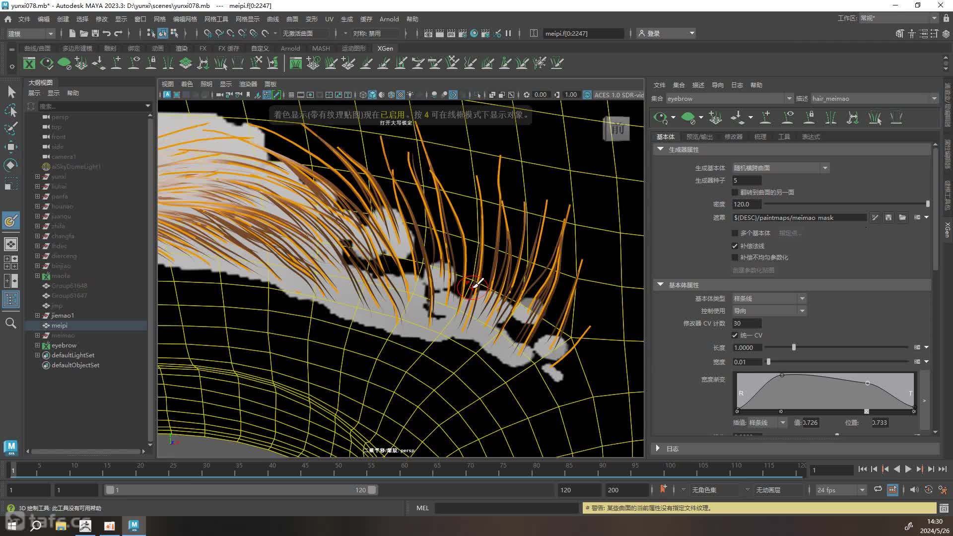Click the undo arrow icon
Image resolution: width=953 pixels, height=536 pixels.
pos(106,33)
